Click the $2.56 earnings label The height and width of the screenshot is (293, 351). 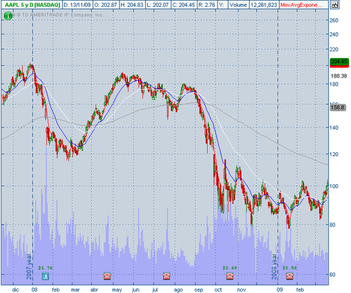coord(290,268)
